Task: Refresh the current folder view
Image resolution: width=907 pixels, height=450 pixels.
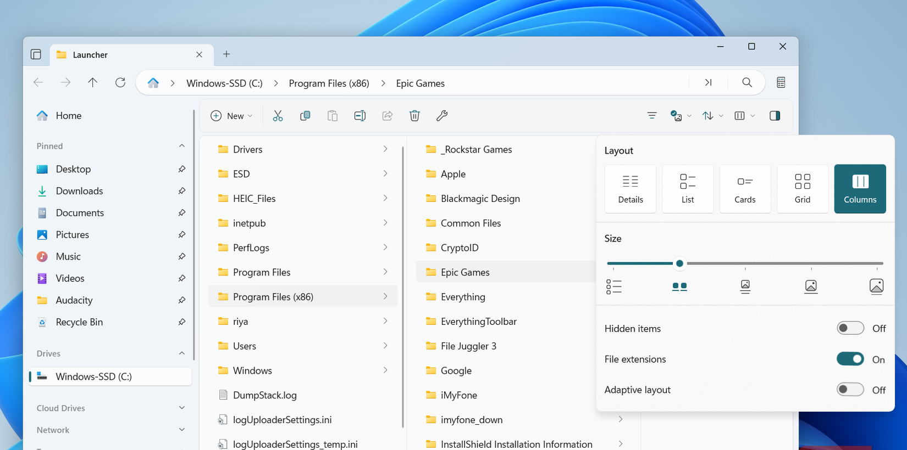Action: tap(120, 83)
